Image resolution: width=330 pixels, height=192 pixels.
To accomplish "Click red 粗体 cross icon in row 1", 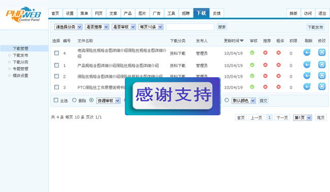I will tap(278, 65).
